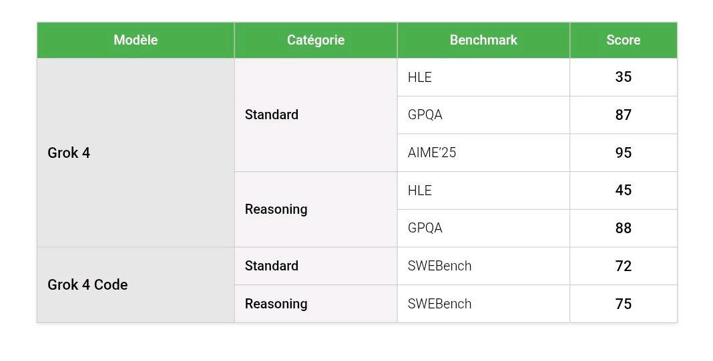713x361 pixels.
Task: Select the GPQA cell with score 88
Action: click(425, 228)
